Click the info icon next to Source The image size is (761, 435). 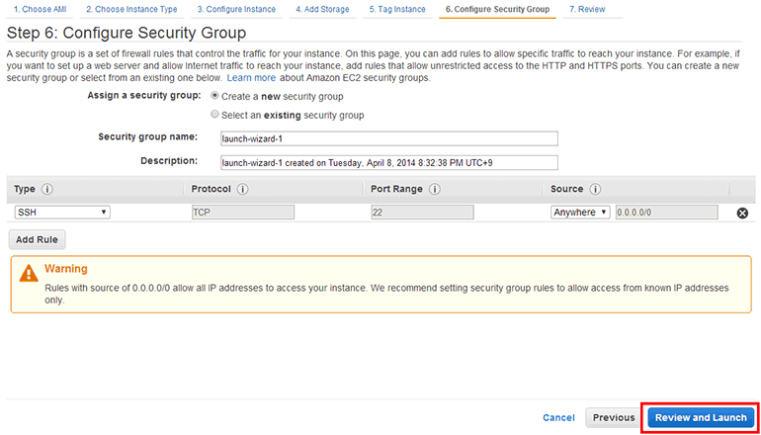pos(596,189)
